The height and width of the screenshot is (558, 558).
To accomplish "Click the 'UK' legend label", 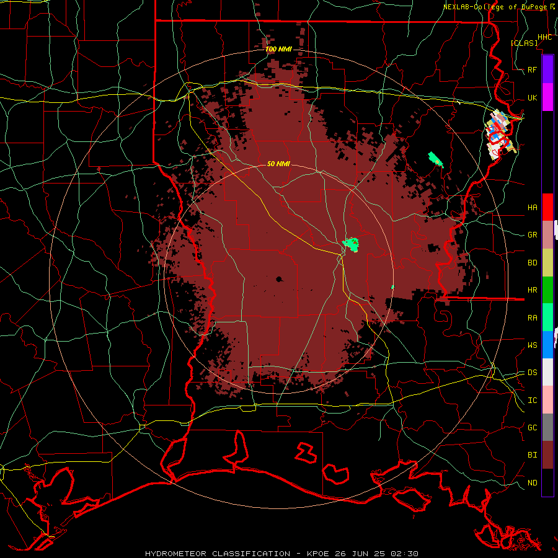I will pyautogui.click(x=533, y=97).
